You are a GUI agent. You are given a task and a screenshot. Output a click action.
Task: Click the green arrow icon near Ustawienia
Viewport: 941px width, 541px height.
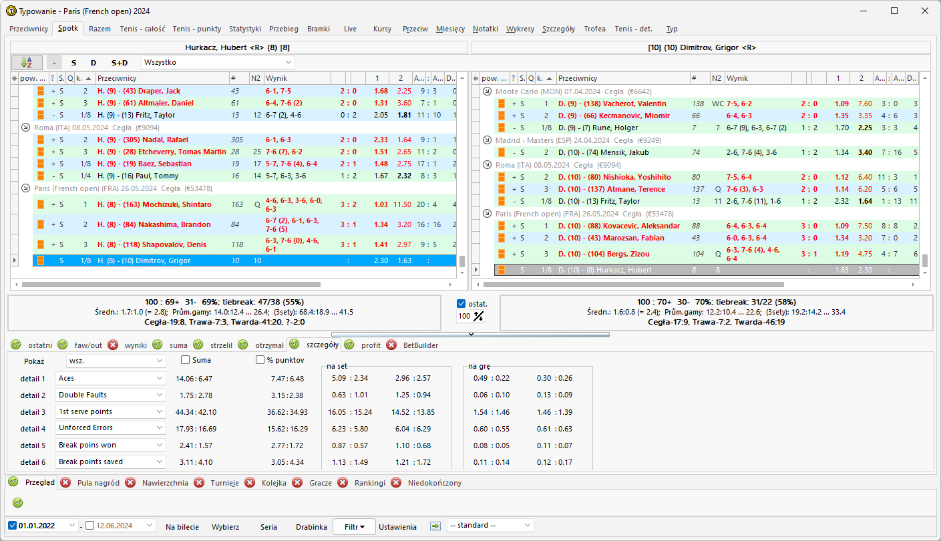435,526
